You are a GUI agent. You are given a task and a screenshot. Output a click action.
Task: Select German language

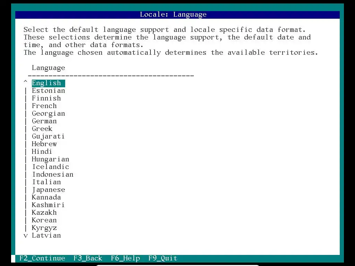(x=44, y=121)
